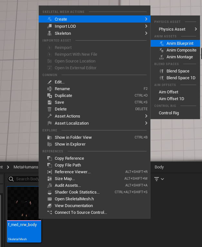This screenshot has height=247, width=202.
Task: Click the Blend Space 1D icon
Action: coord(162,78)
